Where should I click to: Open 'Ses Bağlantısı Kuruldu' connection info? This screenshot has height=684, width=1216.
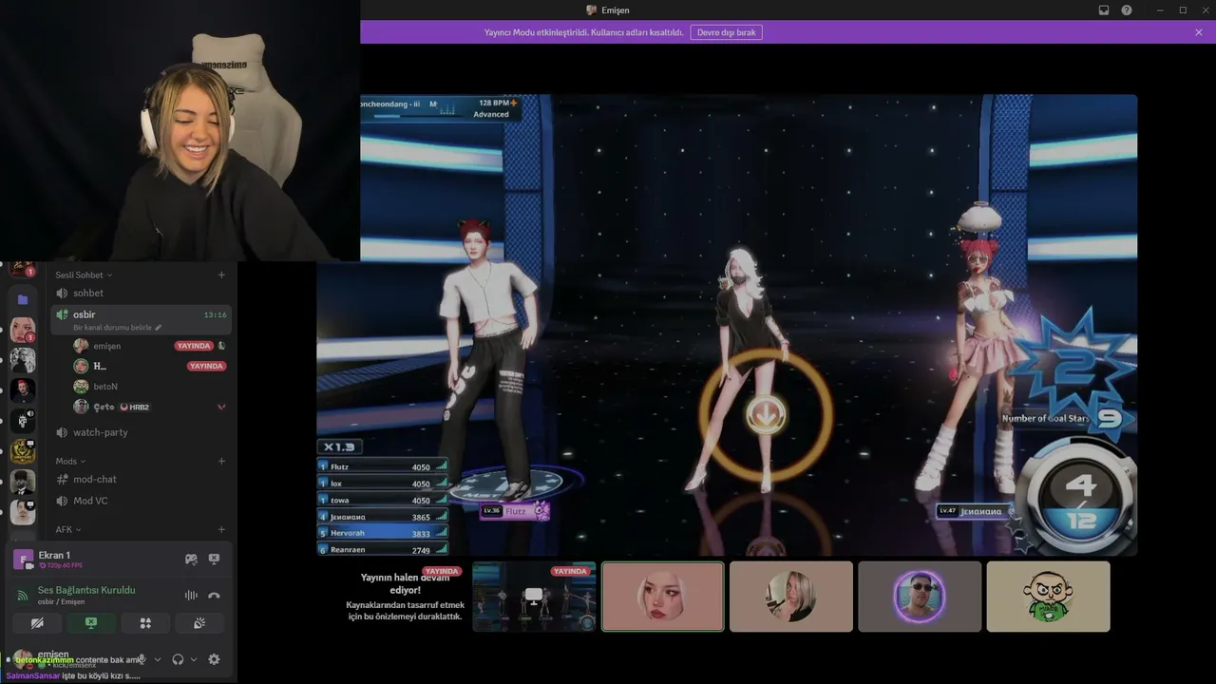[86, 590]
